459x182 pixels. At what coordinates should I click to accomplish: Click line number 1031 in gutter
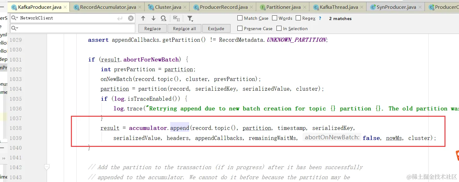[x=15, y=60]
